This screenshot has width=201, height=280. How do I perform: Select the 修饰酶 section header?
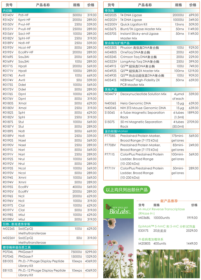[x=111, y=10]
